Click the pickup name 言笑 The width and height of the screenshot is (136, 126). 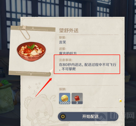pyautogui.click(x=62, y=42)
